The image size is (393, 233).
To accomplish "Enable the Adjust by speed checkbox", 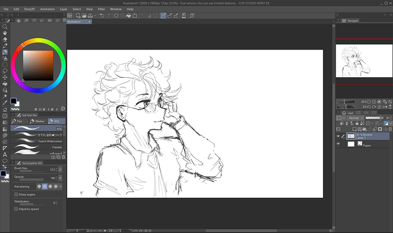I will pos(16,209).
